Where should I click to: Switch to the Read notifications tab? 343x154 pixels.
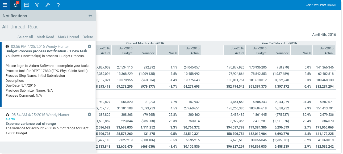point(33,27)
